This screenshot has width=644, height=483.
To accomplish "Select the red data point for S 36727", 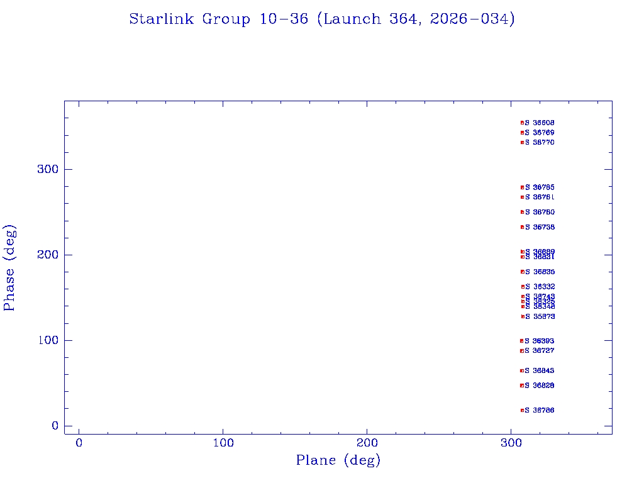I will (522, 351).
